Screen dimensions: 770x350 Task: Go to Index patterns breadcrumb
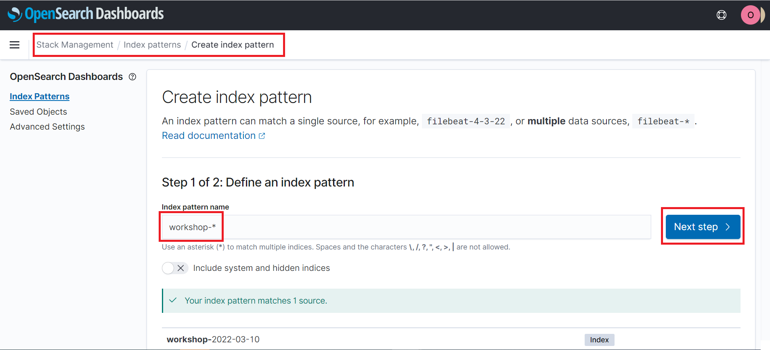(152, 45)
